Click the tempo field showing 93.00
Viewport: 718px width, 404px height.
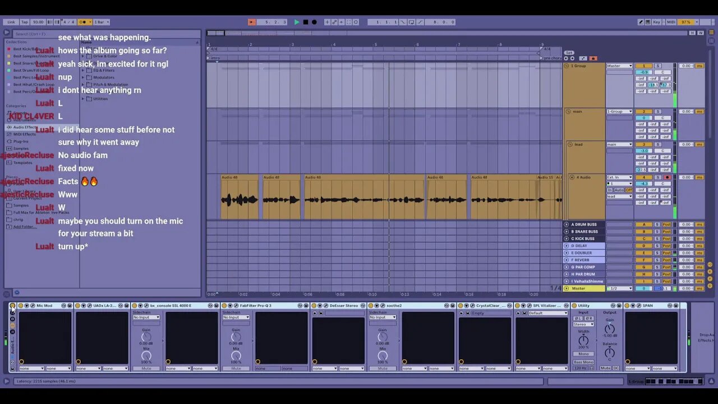pos(38,22)
